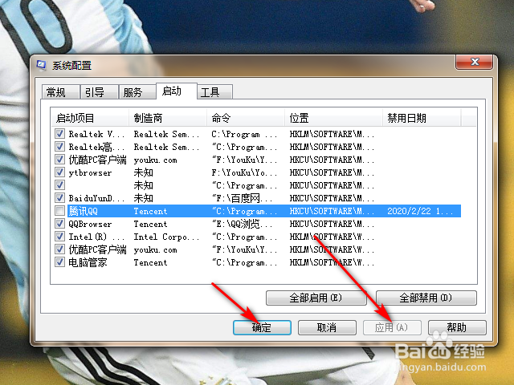The height and width of the screenshot is (385, 514).
Task: Select the 启动 tab
Action: click(177, 91)
